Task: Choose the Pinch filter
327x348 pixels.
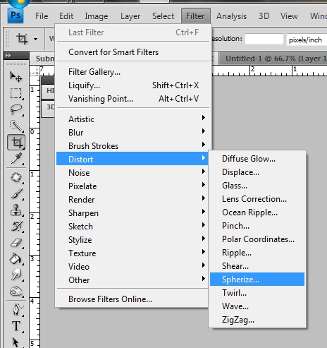Action: pyautogui.click(x=257, y=226)
